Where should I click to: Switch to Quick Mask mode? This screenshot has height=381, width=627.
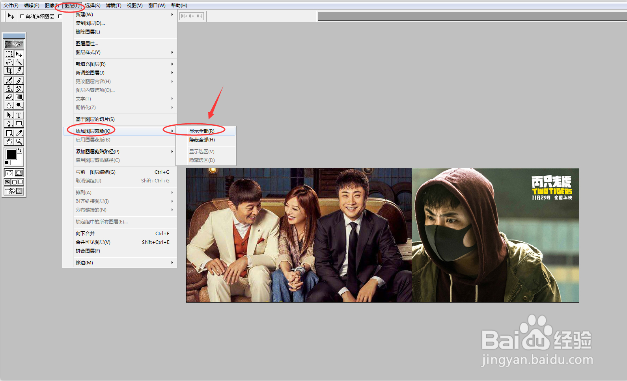pyautogui.click(x=19, y=173)
